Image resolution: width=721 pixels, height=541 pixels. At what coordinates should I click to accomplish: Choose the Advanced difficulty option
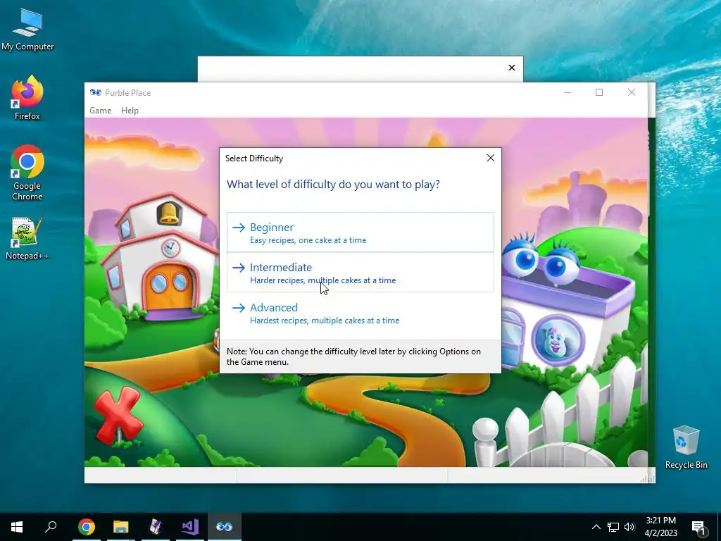(x=360, y=313)
